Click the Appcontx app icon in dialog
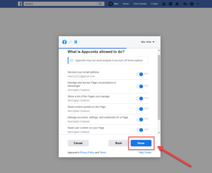The height and width of the screenshot is (173, 212). pos(76,42)
